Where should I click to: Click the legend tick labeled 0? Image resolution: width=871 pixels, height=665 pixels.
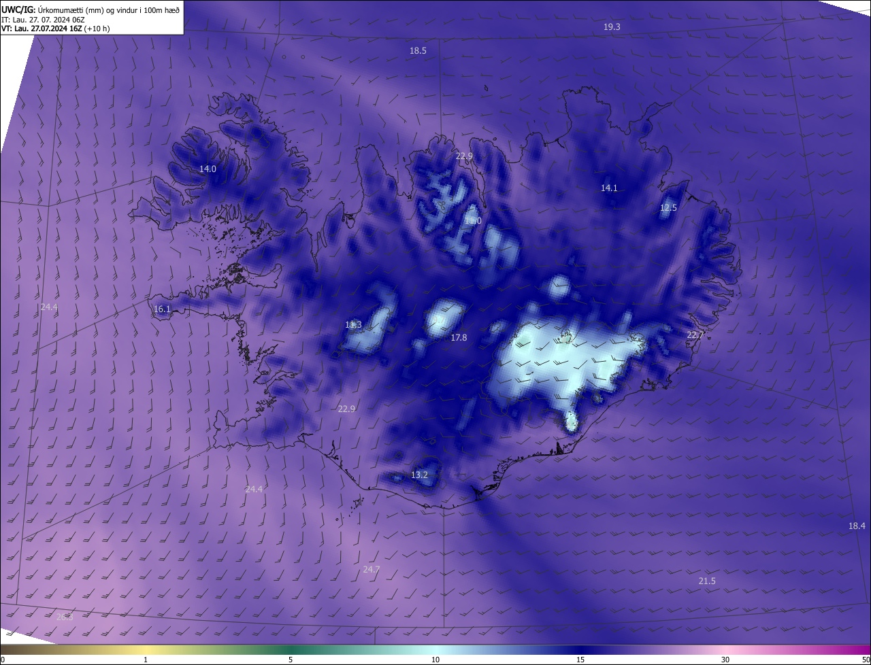pyautogui.click(x=3, y=660)
